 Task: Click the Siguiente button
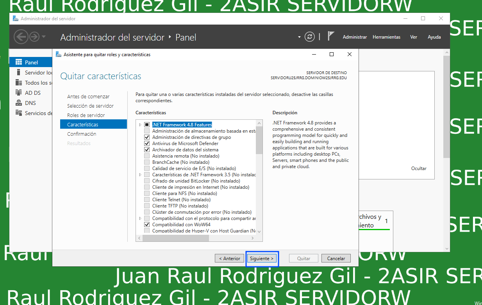(262, 258)
